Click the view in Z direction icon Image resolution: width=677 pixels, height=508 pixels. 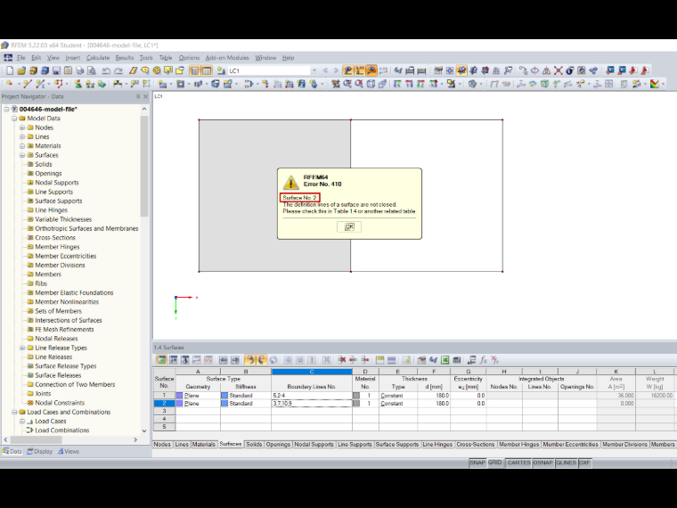point(420,84)
